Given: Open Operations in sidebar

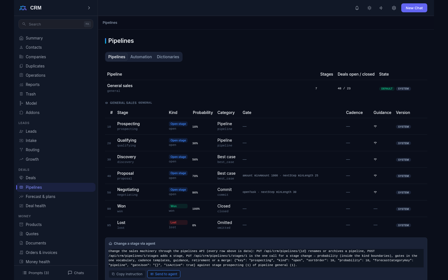Looking at the screenshot, I should [56, 75].
